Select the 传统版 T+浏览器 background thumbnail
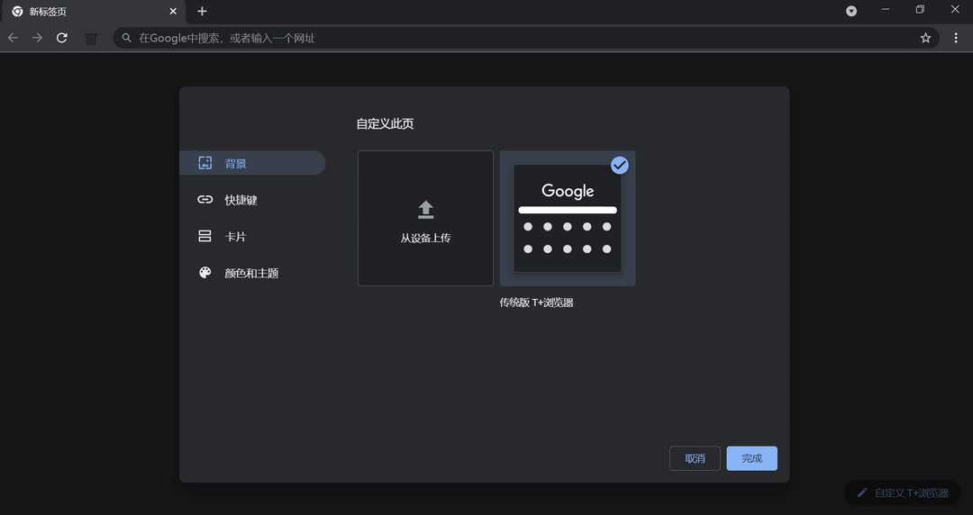 click(568, 219)
